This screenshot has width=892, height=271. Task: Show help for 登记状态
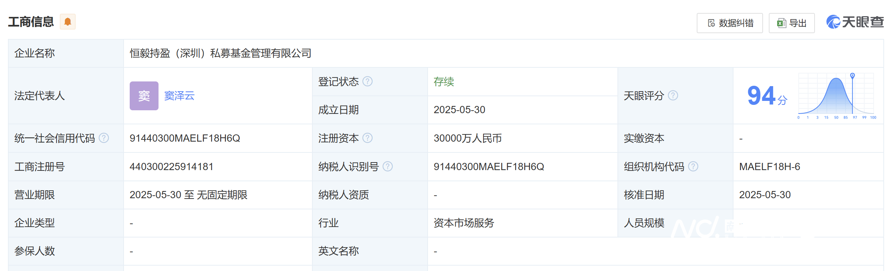pyautogui.click(x=367, y=81)
